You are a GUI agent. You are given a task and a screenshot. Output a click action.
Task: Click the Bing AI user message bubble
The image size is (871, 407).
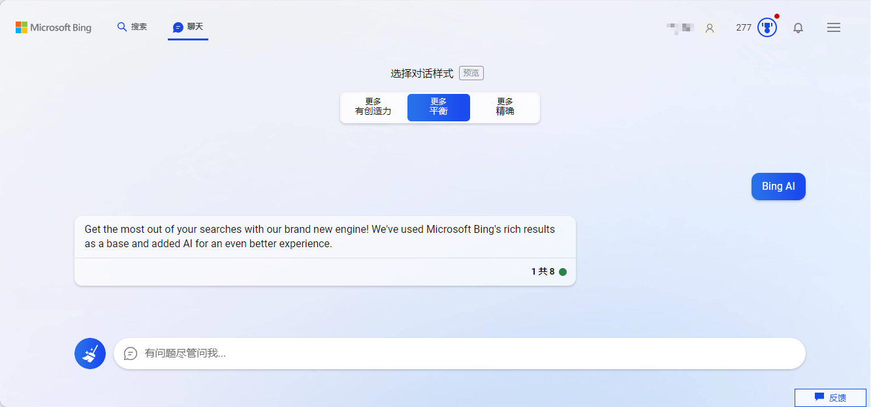pyautogui.click(x=778, y=187)
